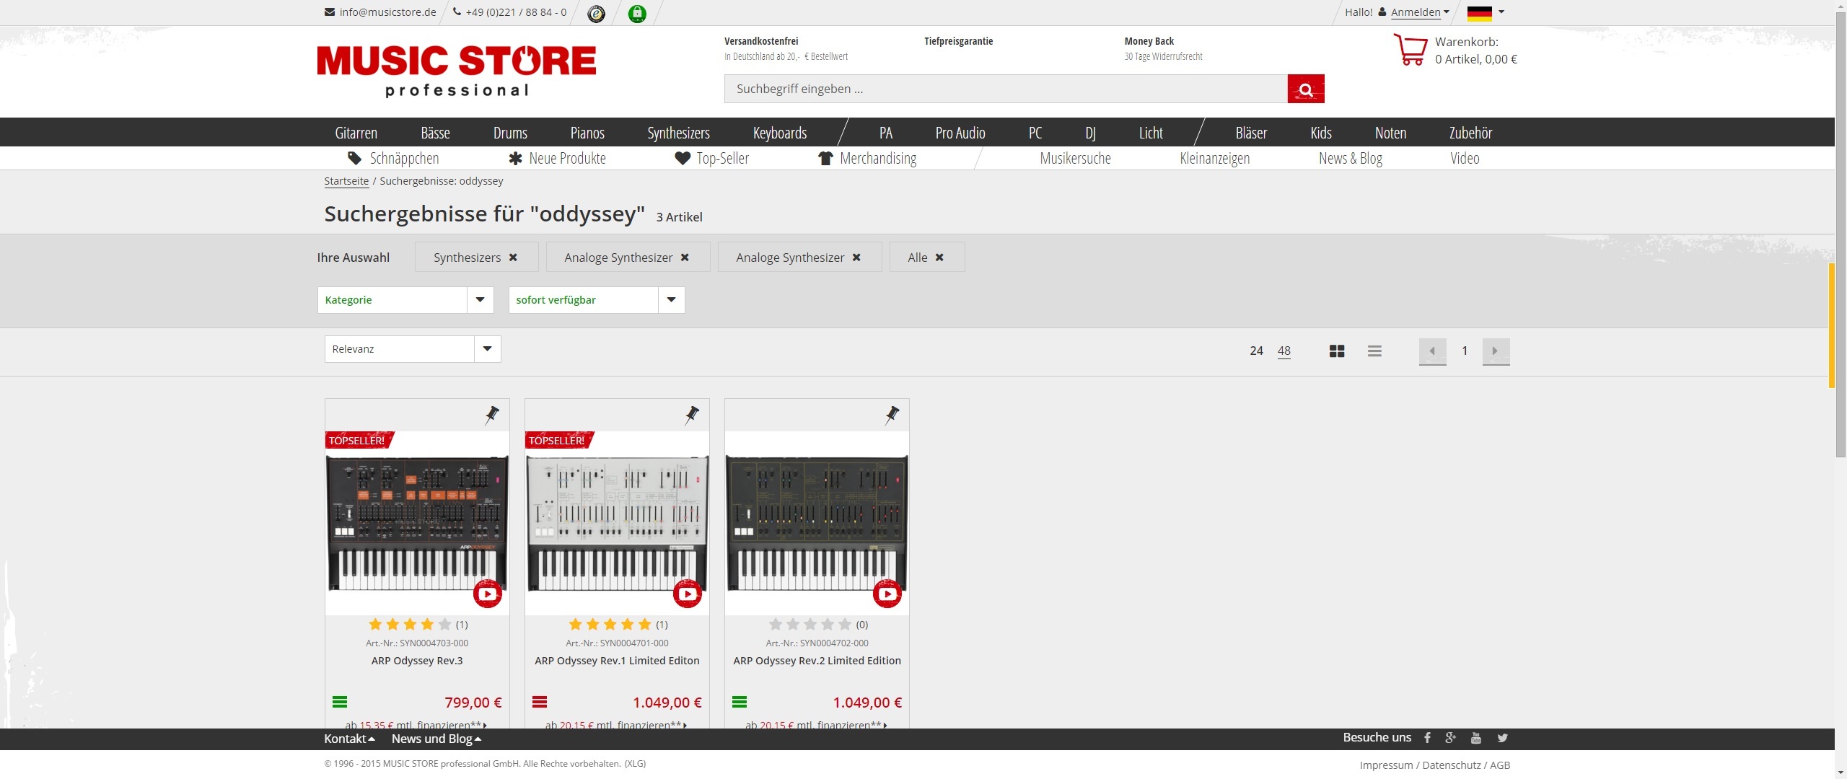Screen dimensions: 1847x779
Task: Open the ARP Odyssey Rev.3 product image
Action: (417, 523)
